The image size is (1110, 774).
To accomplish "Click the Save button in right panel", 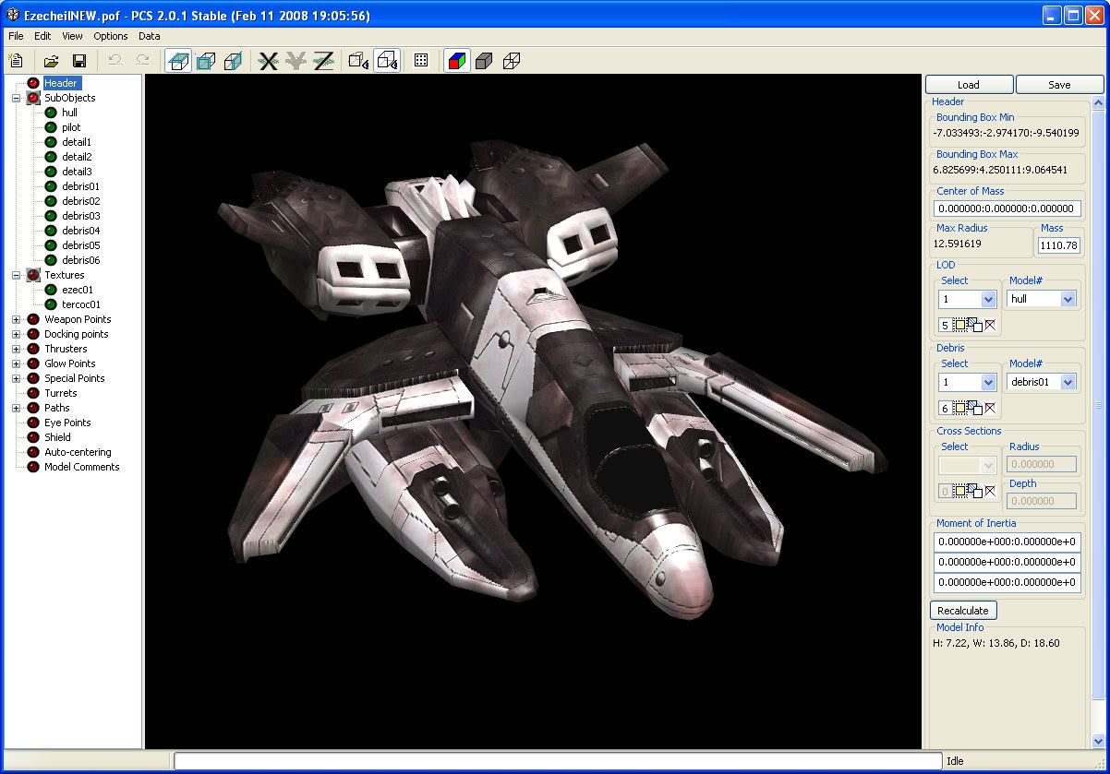I will 1059,84.
